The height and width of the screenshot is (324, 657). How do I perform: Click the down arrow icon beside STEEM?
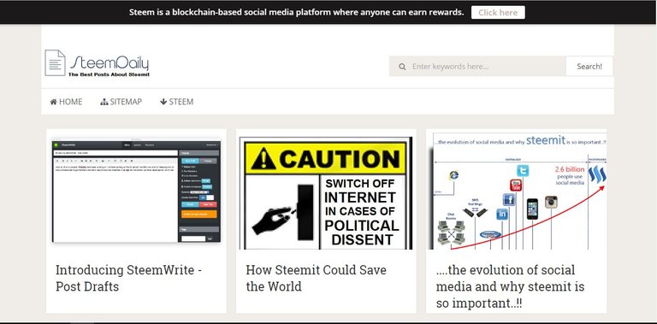coord(163,102)
